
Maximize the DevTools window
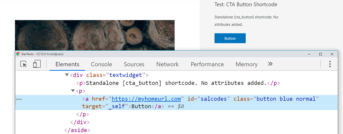pyautogui.click(x=320, y=54)
